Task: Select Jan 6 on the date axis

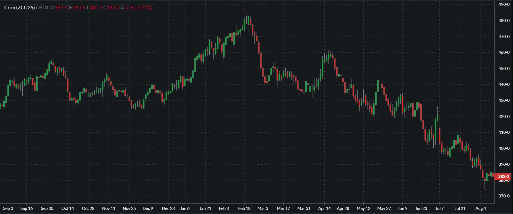Action: click(x=185, y=208)
